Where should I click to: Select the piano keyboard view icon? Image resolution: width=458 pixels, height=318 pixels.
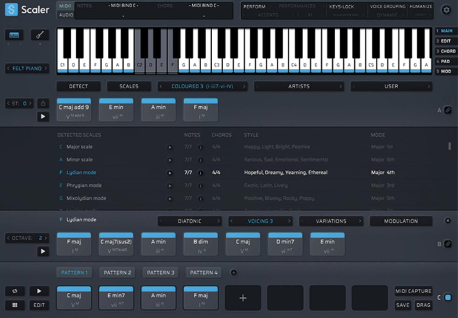[14, 35]
